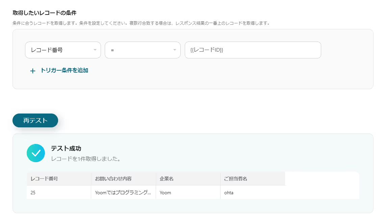The image size is (385, 224).
Task: Select the ohta contact name cell
Action: coord(253,192)
